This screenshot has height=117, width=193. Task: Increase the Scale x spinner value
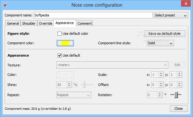pos(161,73)
